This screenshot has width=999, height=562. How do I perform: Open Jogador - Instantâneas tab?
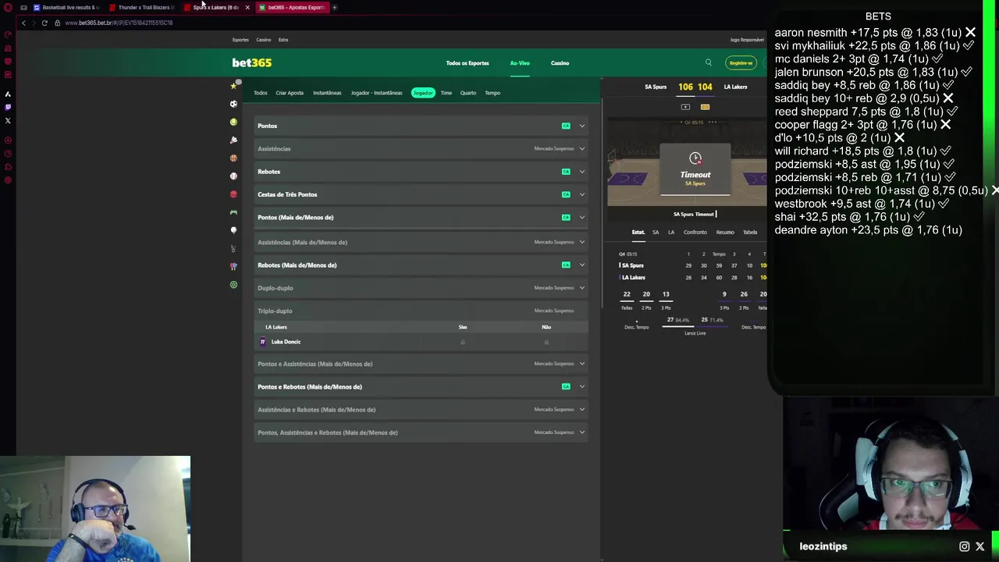tap(377, 93)
